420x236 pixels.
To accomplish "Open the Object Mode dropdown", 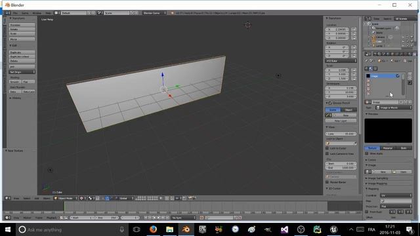I will (66, 198).
